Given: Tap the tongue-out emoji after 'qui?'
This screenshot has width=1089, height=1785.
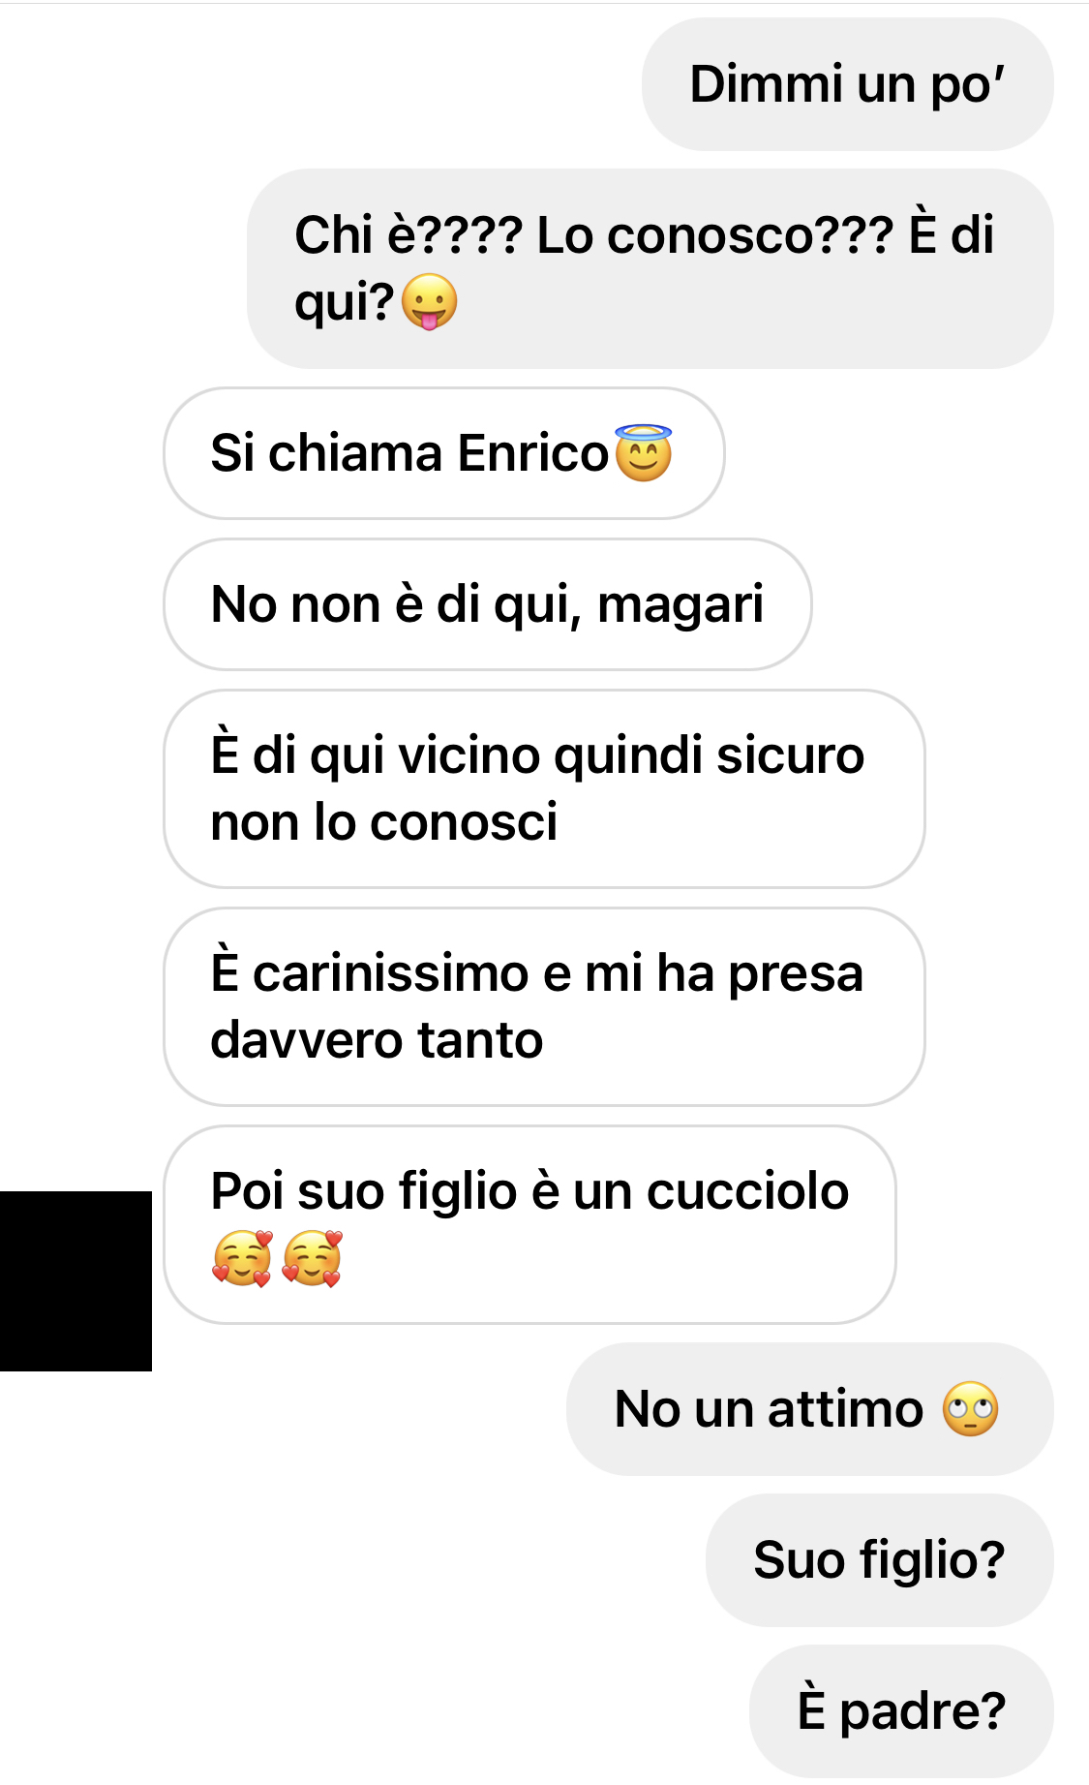Looking at the screenshot, I should click(429, 301).
